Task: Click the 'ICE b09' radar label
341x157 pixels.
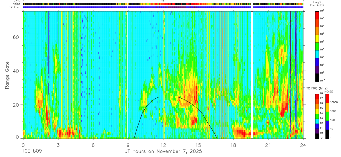Action: (32, 151)
